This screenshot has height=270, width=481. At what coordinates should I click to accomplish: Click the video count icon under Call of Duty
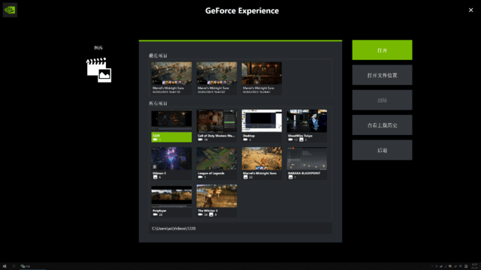tap(201, 139)
